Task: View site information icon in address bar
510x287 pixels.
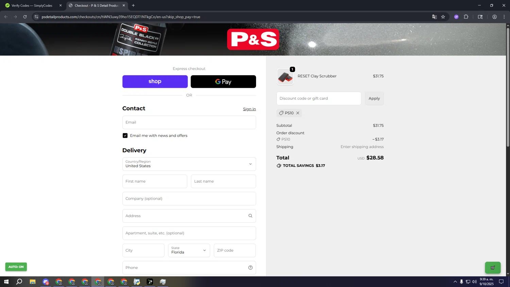Action: tap(36, 17)
